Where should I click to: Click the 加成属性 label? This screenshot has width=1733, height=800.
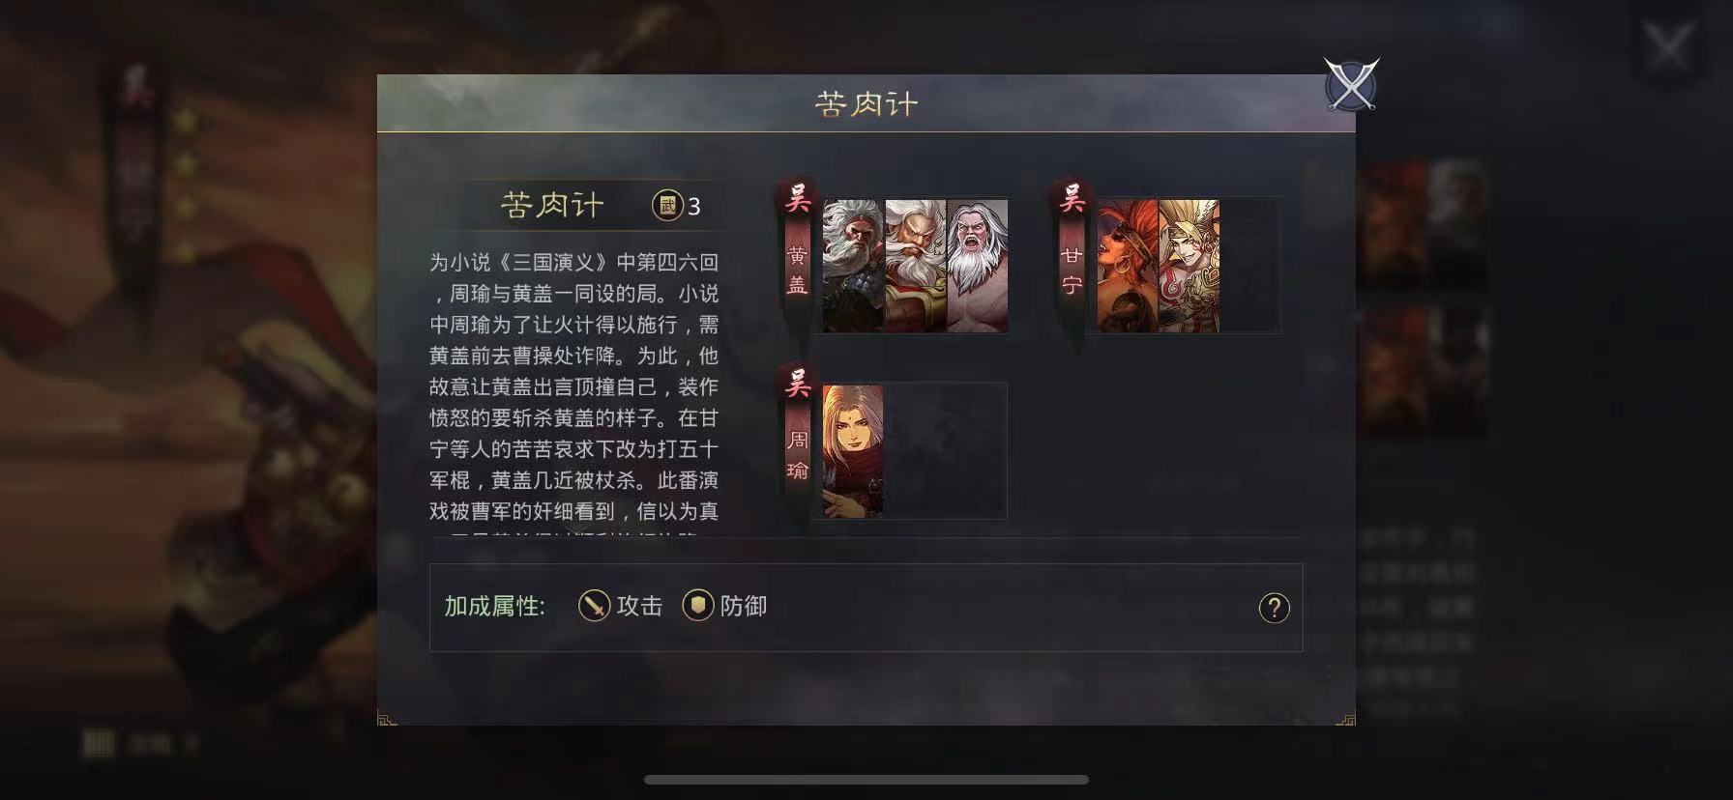pyautogui.click(x=494, y=607)
